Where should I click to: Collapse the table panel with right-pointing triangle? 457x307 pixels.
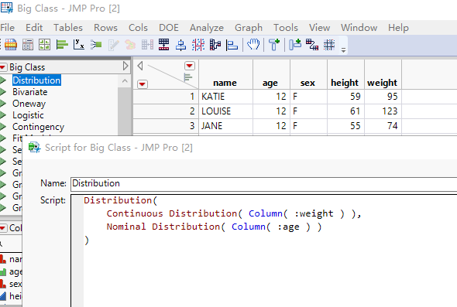coord(125,66)
